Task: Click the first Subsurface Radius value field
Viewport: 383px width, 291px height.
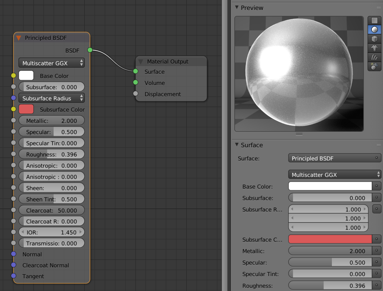Action: coord(328,209)
